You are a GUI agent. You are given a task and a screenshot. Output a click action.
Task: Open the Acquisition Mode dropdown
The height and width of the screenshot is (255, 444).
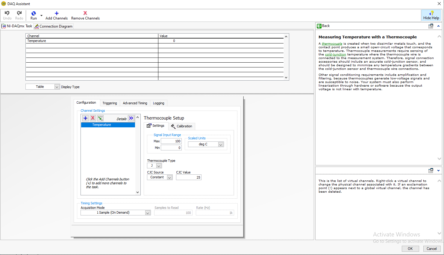[x=148, y=213]
